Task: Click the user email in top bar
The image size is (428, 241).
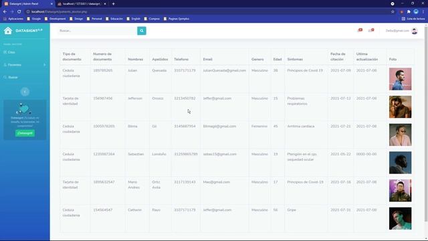Action: point(397,31)
